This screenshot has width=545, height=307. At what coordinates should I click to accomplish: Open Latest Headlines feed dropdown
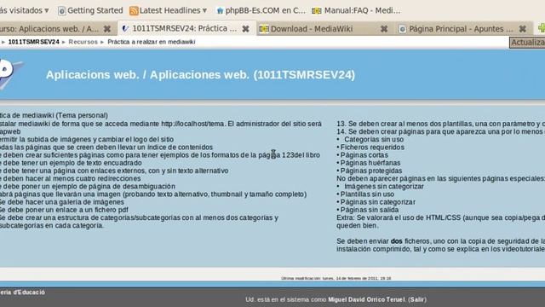[204, 11]
